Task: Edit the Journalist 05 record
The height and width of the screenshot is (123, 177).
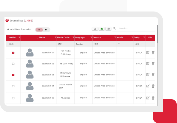Action: [148, 98]
